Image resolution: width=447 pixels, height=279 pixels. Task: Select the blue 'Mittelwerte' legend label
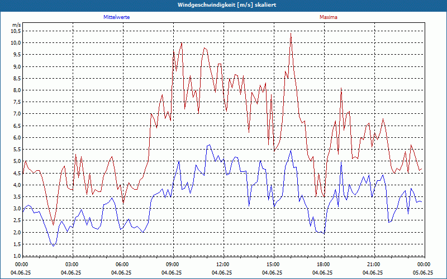tap(117, 17)
